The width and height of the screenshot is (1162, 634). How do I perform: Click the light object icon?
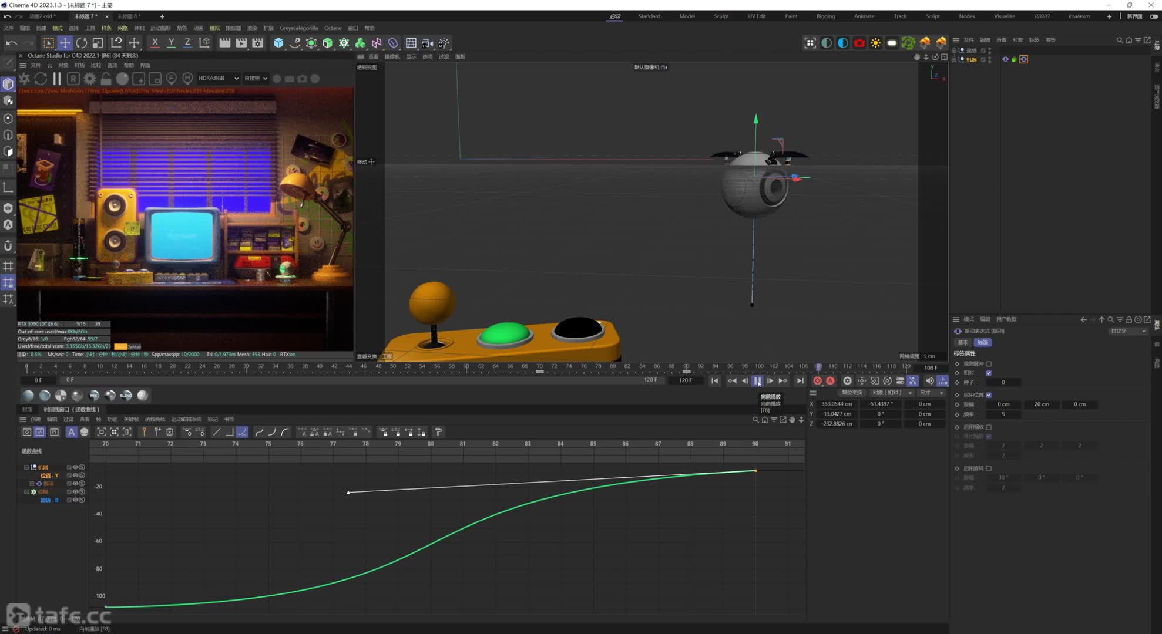pos(444,43)
